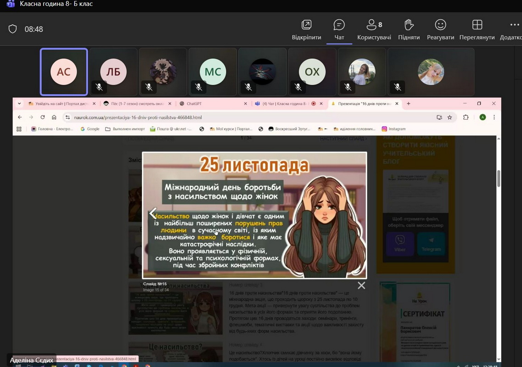
Task: Open the Переглянути view options
Action: pos(477,29)
